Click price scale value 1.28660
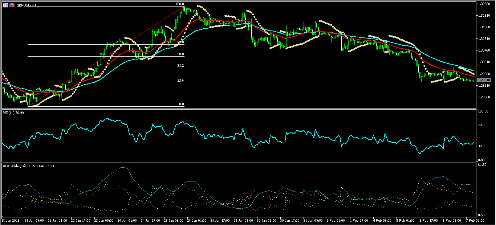The height and width of the screenshot is (225, 496). [x=485, y=97]
